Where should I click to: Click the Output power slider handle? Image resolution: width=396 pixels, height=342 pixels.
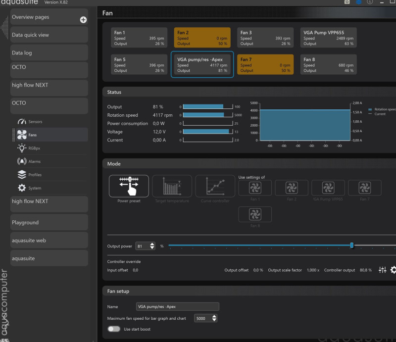pos(352,245)
